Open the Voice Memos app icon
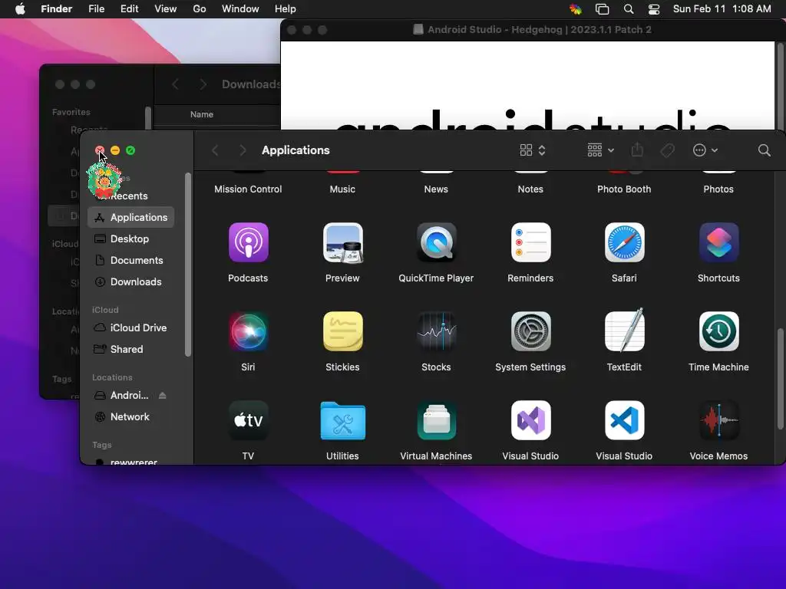Image resolution: width=786 pixels, height=589 pixels. (x=718, y=421)
